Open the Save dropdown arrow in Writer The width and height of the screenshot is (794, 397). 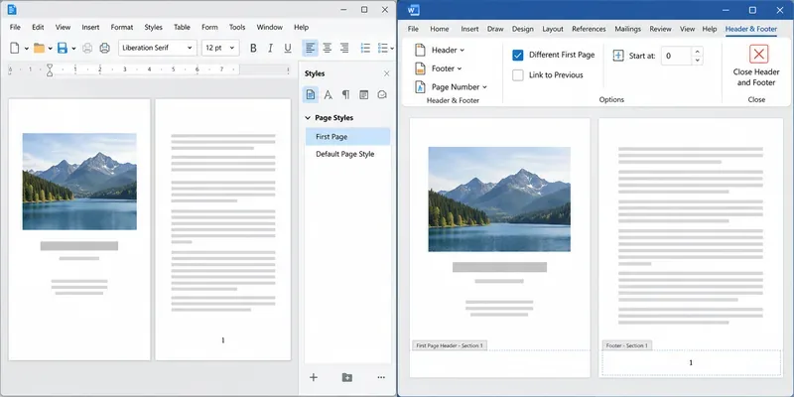pyautogui.click(x=73, y=49)
